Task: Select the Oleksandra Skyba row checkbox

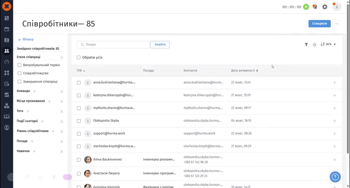Action: click(x=79, y=121)
